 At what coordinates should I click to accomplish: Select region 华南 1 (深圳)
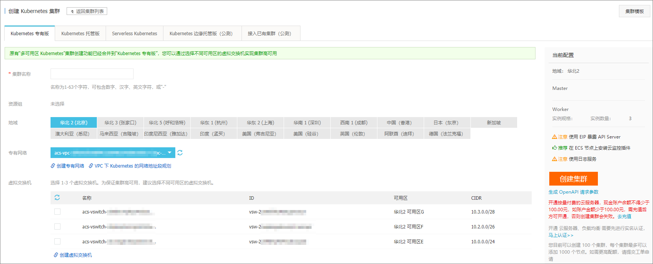coord(307,122)
